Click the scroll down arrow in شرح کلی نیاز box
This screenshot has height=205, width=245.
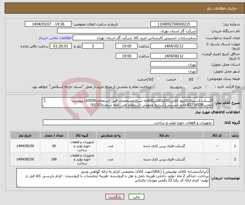click(44, 102)
